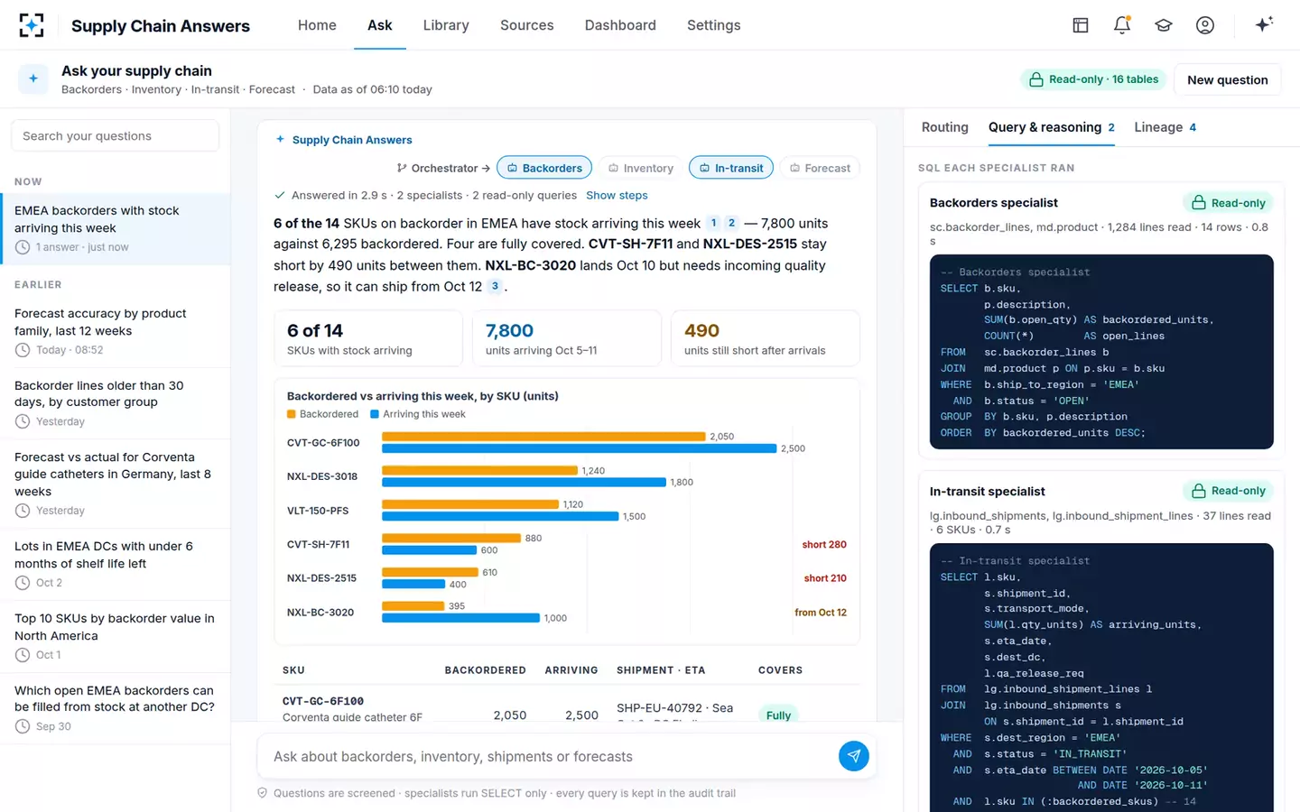Click the lock icon in Read-only 16 tables badge

point(1036,79)
